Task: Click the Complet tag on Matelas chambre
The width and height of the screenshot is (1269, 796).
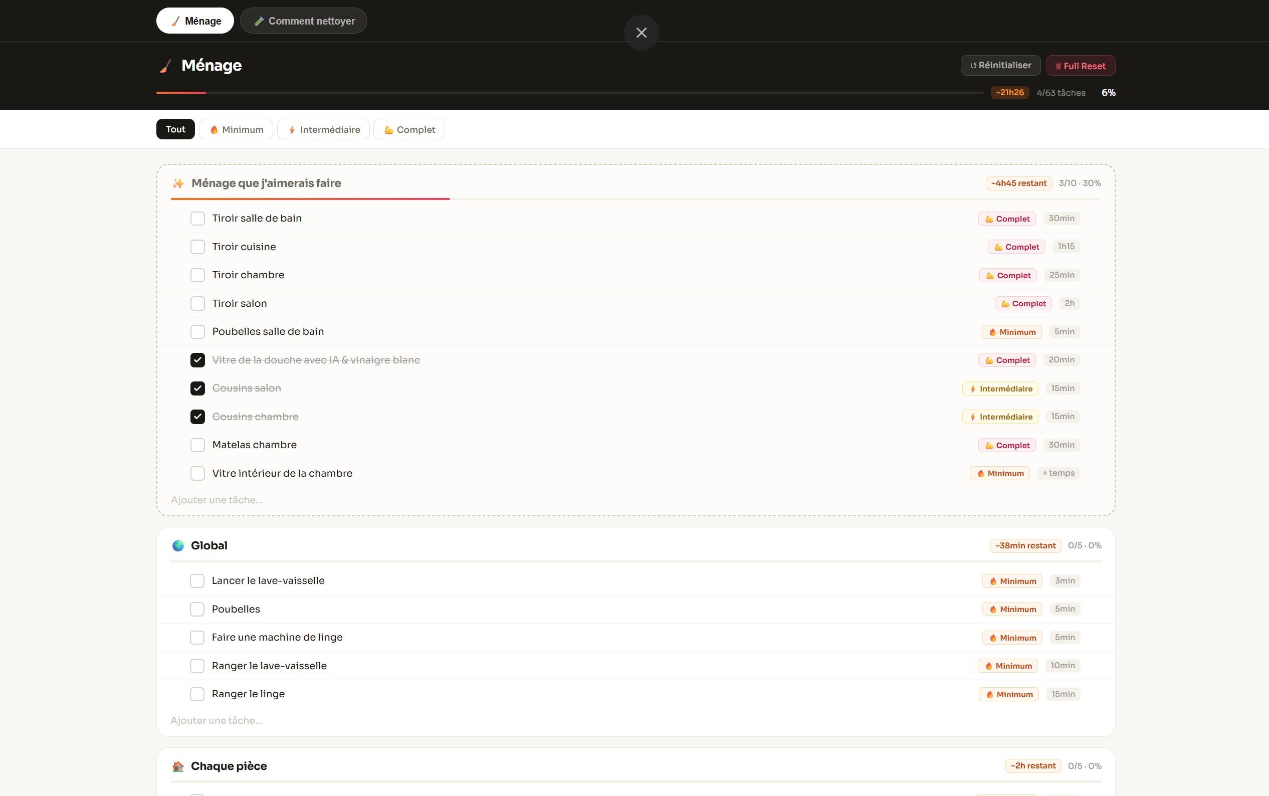Action: (x=1007, y=445)
